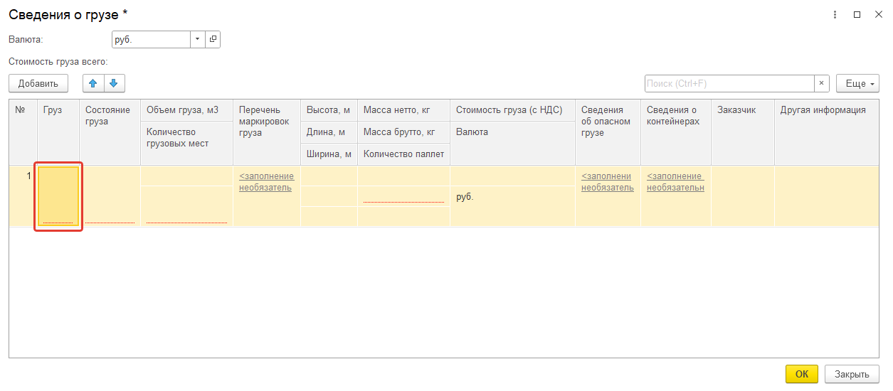Open container info optional-fill link
Viewport: 893px width, 391px height.
point(675,182)
